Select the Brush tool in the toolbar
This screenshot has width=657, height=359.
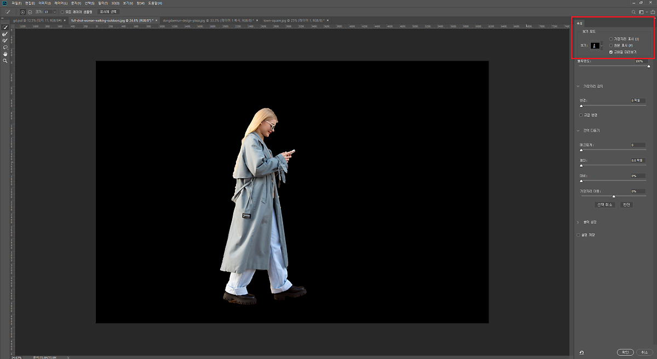[x=5, y=41]
